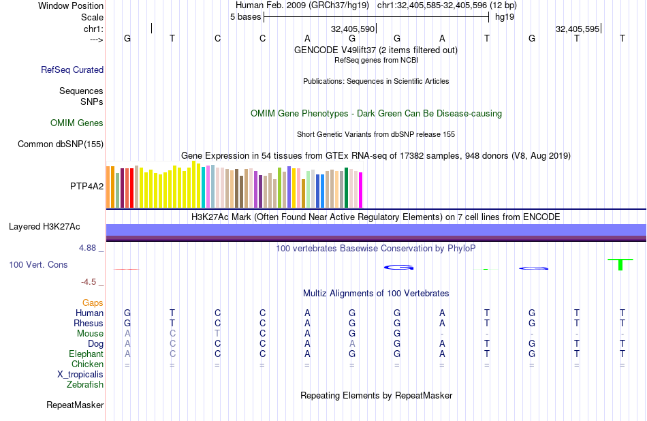The width and height of the screenshot is (647, 421).
Task: Click the hg19 label beside scale bar
Action: tap(505, 17)
